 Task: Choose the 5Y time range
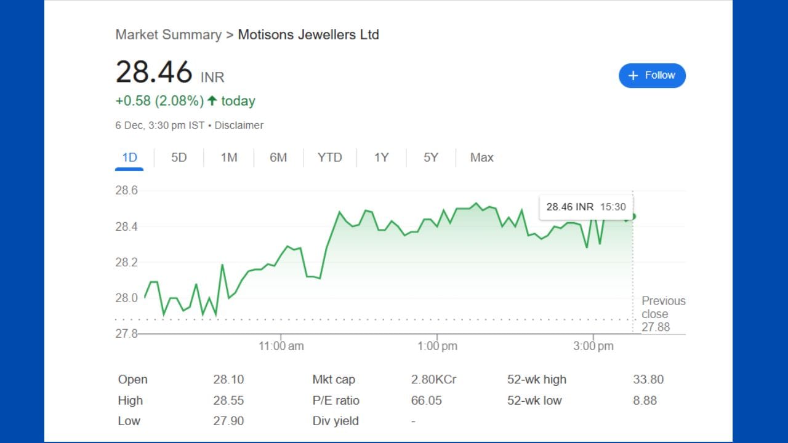point(431,158)
